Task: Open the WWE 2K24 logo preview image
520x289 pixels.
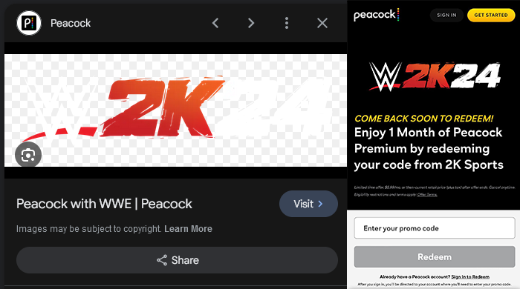Action: coord(175,110)
